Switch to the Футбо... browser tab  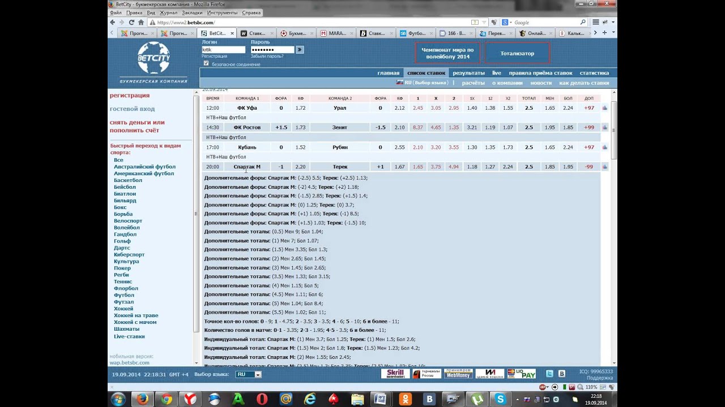tap(416, 33)
